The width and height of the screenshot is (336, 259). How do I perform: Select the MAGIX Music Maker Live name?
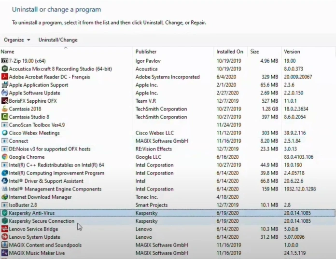[x=37, y=253]
